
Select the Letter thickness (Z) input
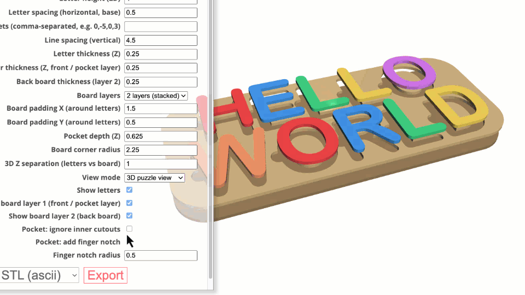pyautogui.click(x=161, y=54)
